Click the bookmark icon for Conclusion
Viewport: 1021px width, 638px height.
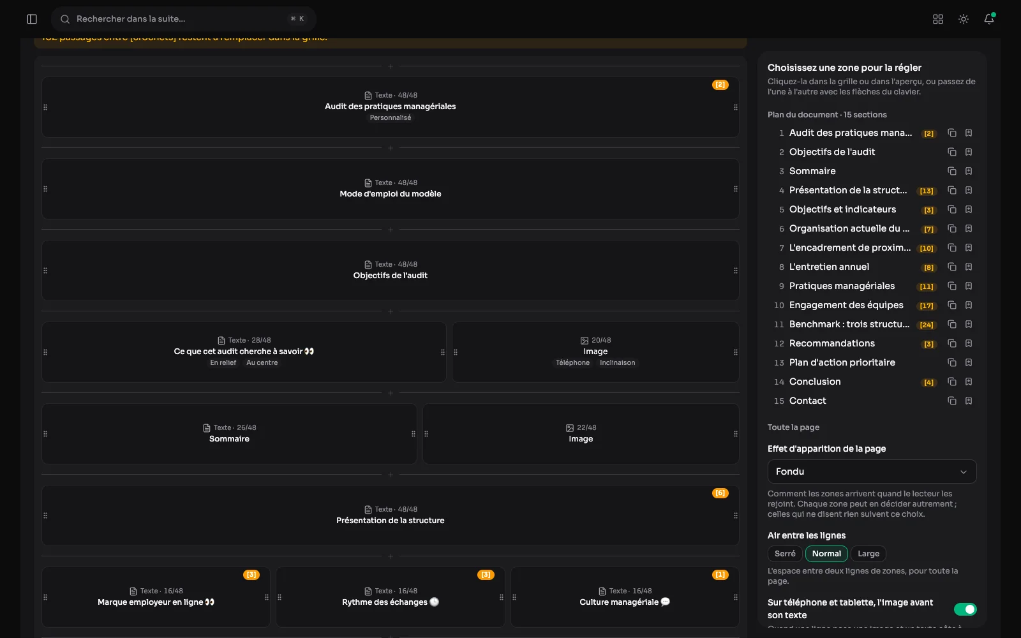coord(969,382)
